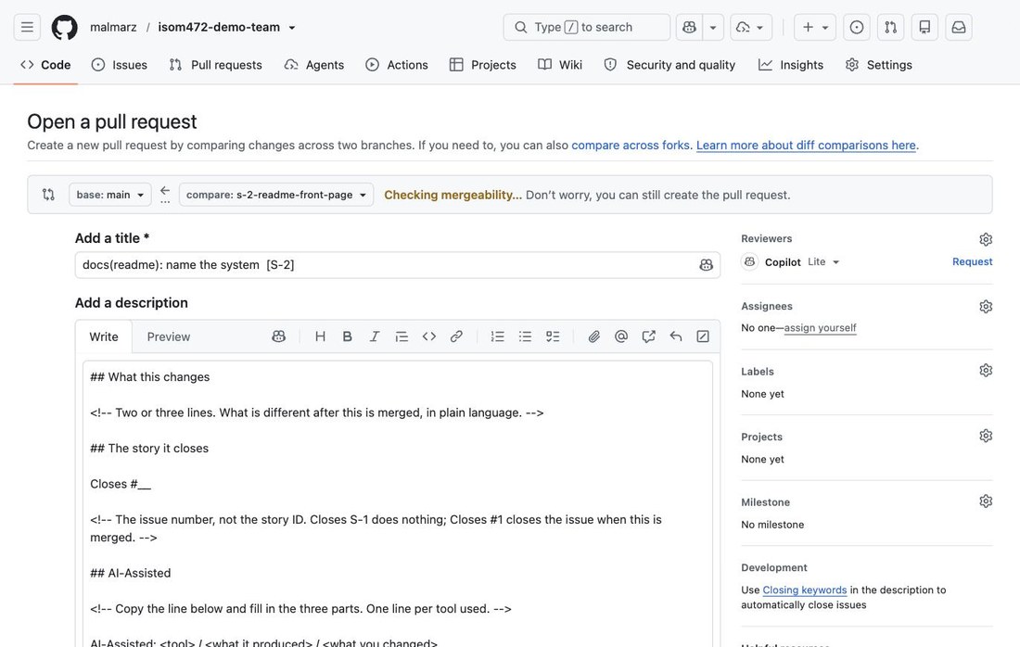Click assign yourself link

pos(820,328)
